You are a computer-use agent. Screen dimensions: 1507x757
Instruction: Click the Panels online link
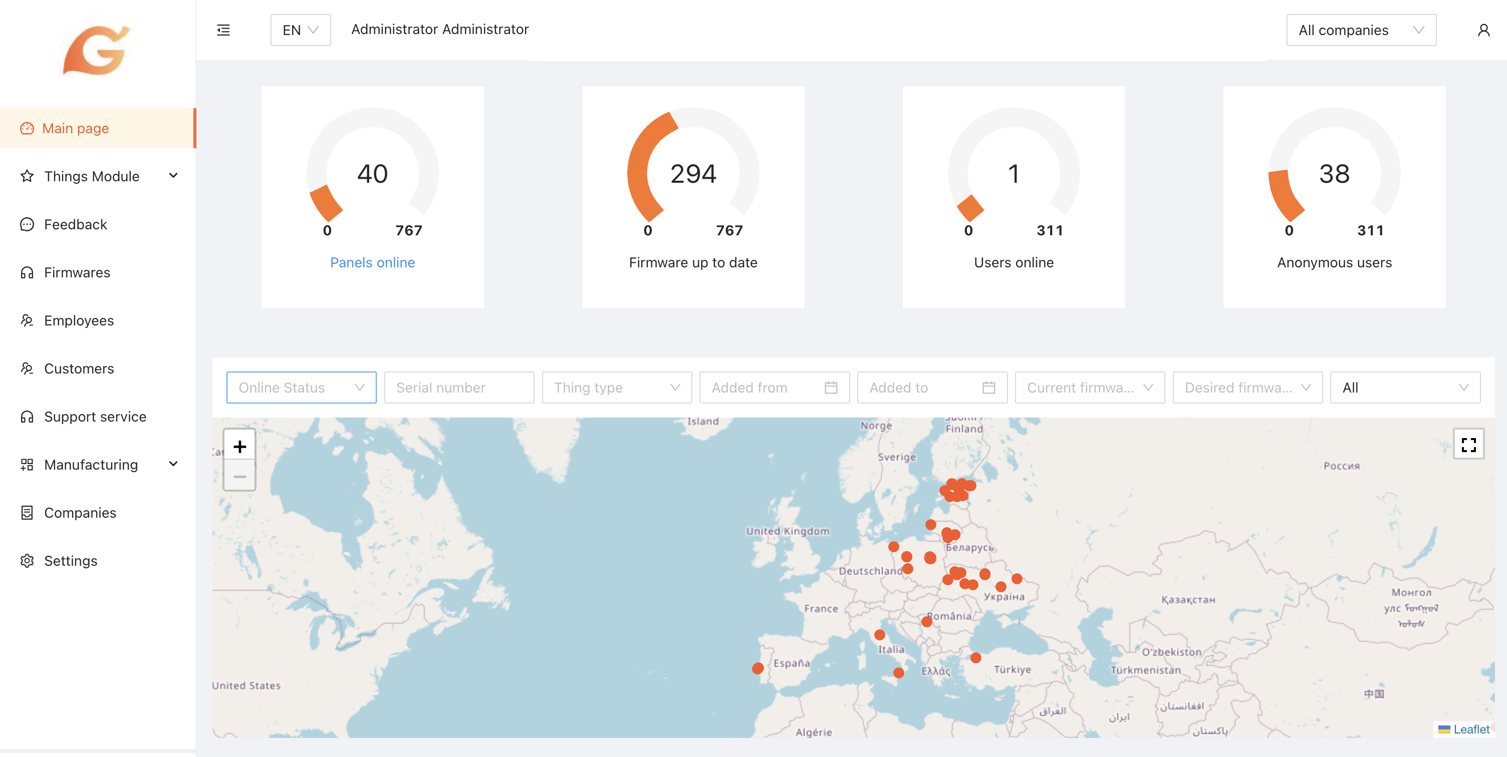pos(372,262)
